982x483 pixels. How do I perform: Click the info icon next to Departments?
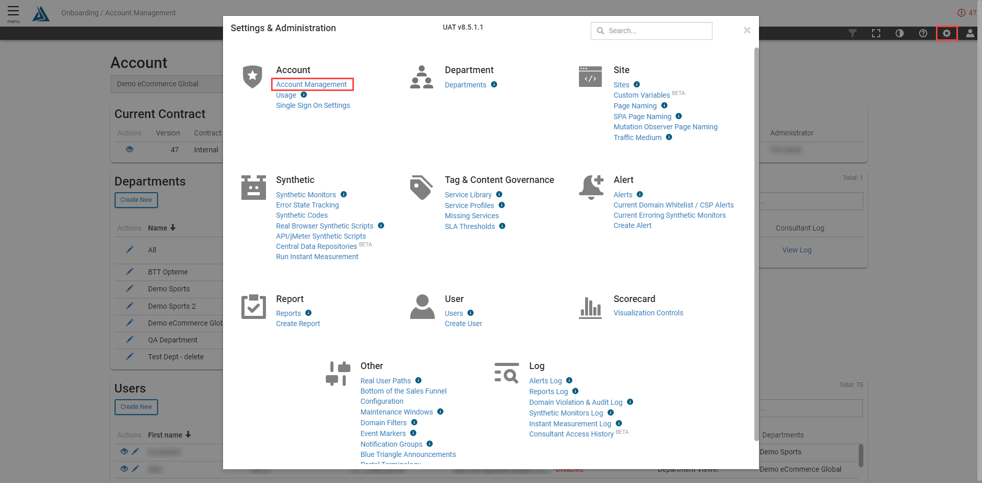494,84
